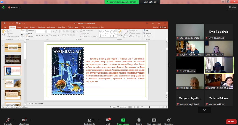Open Shape Fill color options
Screen dimensions: 238x125
(x=134, y=30)
